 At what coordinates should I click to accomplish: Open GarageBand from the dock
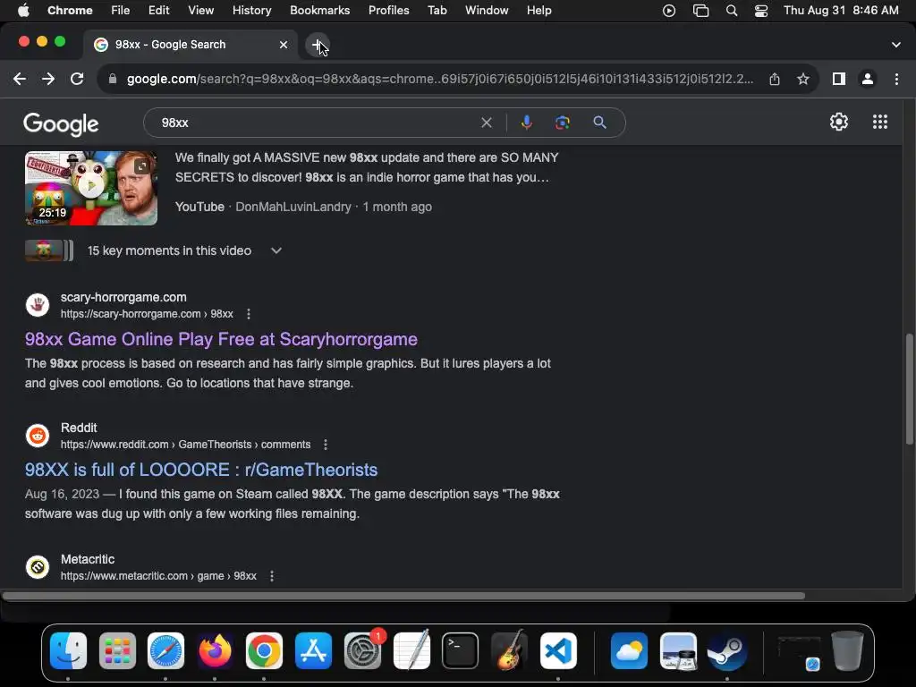point(509,651)
